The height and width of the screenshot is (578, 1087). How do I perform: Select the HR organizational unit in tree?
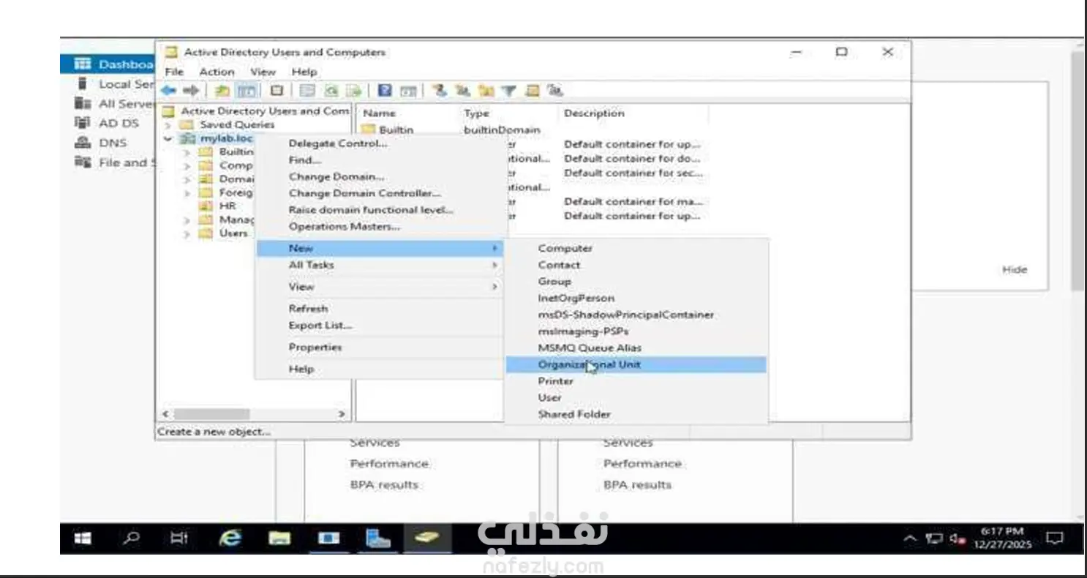point(227,206)
